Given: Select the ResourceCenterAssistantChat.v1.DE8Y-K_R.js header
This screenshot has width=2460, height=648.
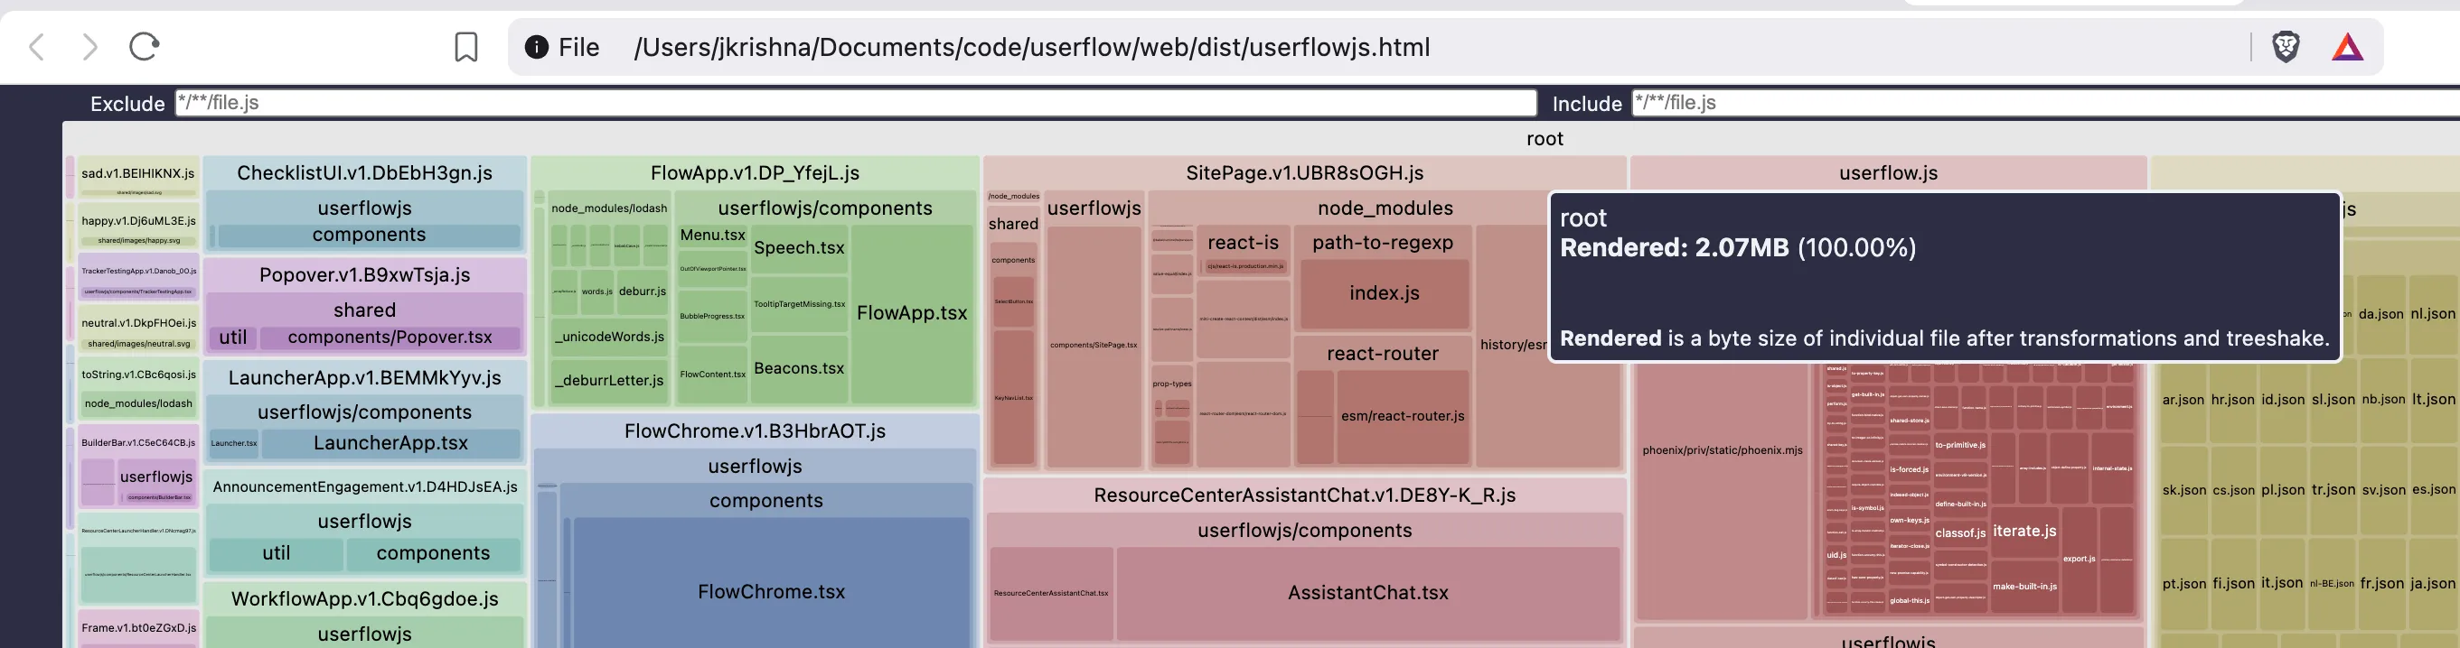Looking at the screenshot, I should click(1304, 495).
